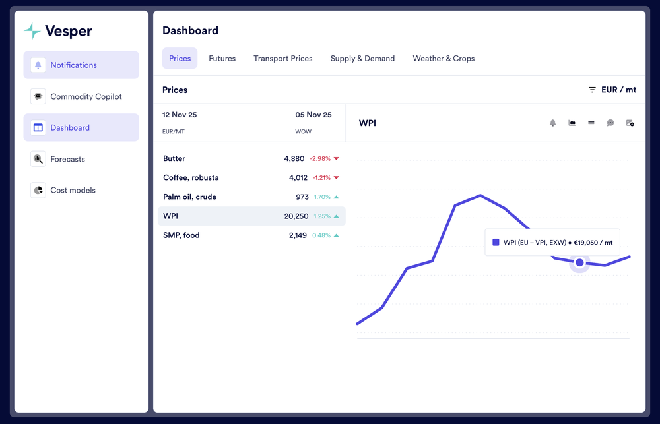Screen dimensions: 660x424
Task: Open the EUR / mt unit filter
Action: pos(612,90)
